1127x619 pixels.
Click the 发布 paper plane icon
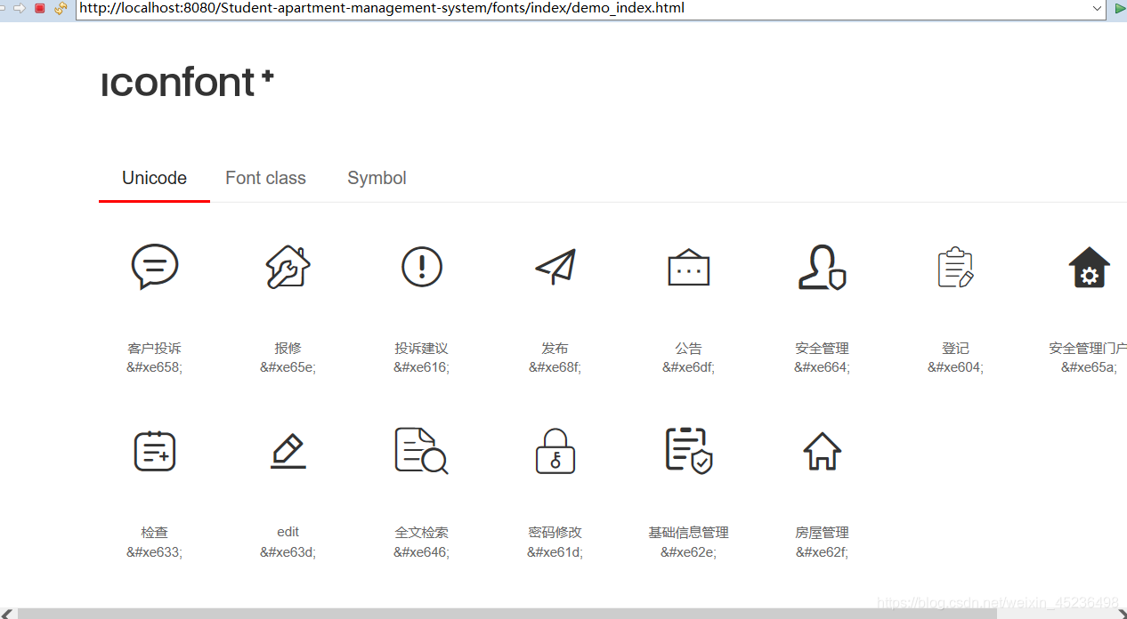(555, 267)
